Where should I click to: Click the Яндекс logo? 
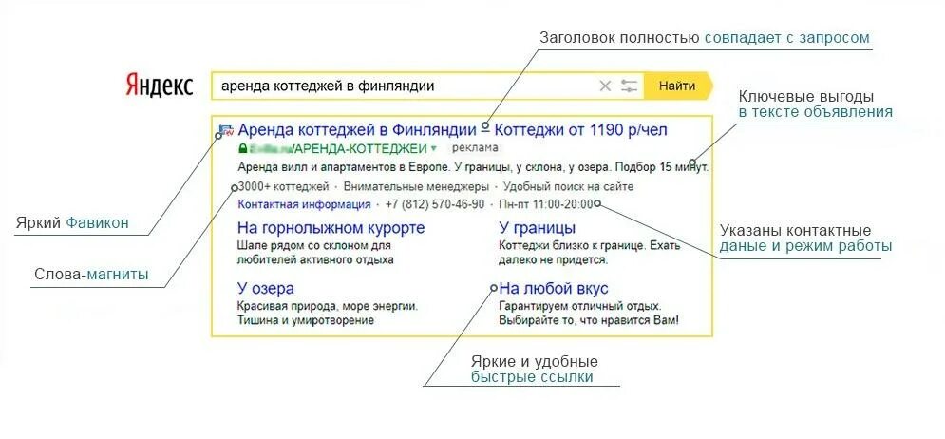pos(160,86)
